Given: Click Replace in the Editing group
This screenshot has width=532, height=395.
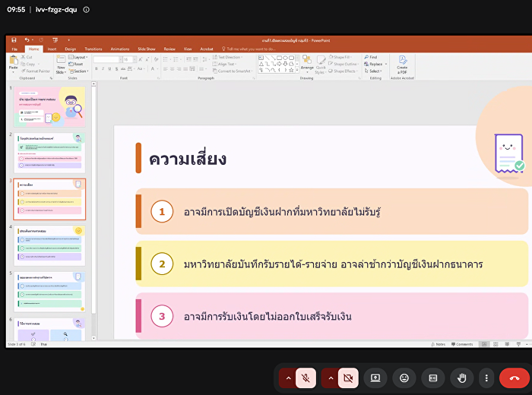Looking at the screenshot, I should pos(375,64).
